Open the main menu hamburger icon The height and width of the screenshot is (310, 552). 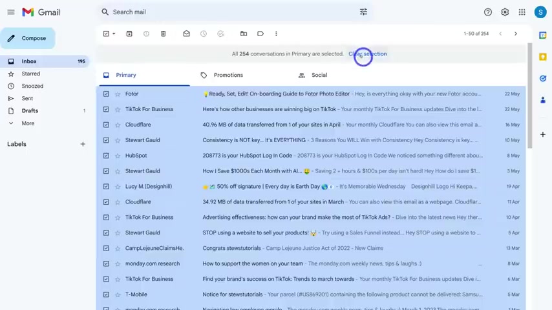(x=11, y=12)
